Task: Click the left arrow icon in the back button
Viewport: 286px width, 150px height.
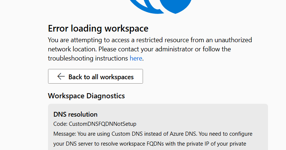Action: [x=61, y=76]
